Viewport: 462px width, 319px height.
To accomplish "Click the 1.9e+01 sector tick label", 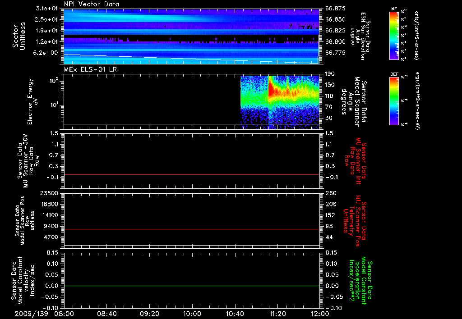I will click(x=46, y=31).
